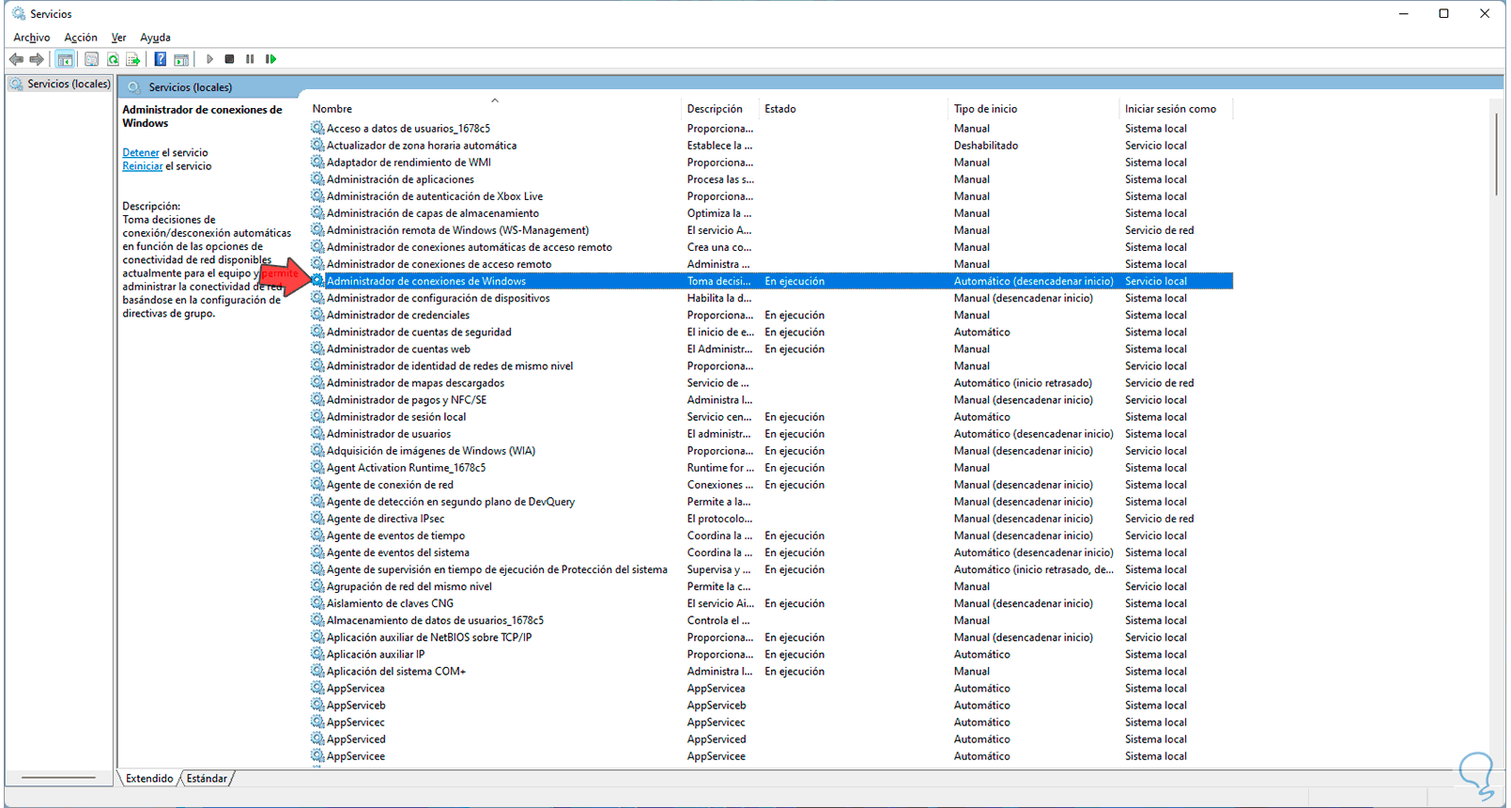Click the gear icon beside Aplicación auxiliar IP
The width and height of the screenshot is (1511, 808).
point(317,654)
